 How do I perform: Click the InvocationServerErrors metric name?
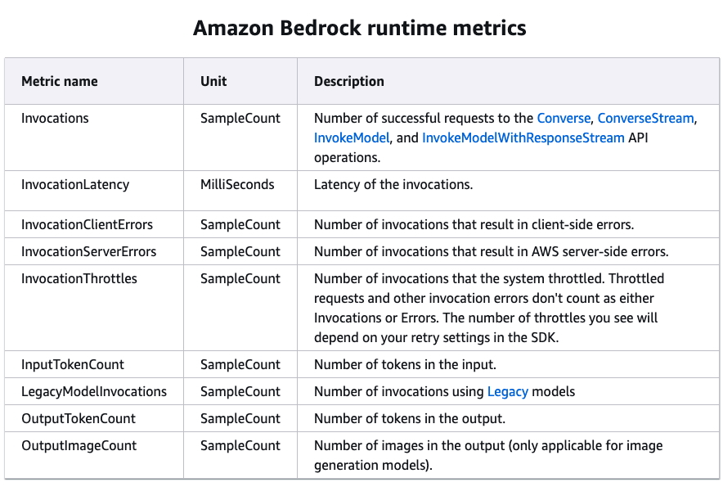coord(88,252)
